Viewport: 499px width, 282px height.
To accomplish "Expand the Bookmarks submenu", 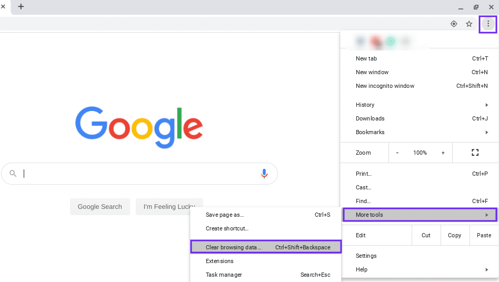I will click(x=421, y=132).
